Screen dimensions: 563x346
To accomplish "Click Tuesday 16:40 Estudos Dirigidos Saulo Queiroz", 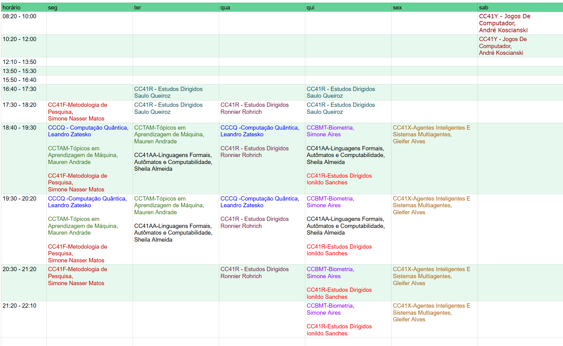I will 168,92.
